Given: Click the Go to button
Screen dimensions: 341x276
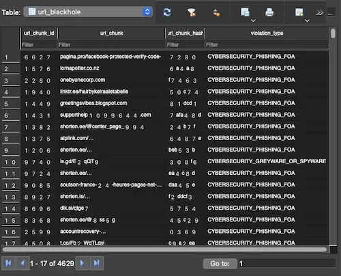Looking at the screenshot, I should tap(220, 264).
